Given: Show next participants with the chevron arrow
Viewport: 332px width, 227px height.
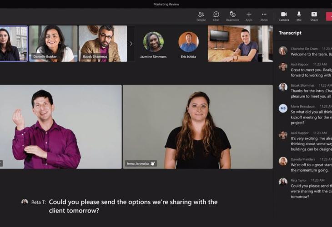Looking at the screenshot, I should click(x=131, y=44).
